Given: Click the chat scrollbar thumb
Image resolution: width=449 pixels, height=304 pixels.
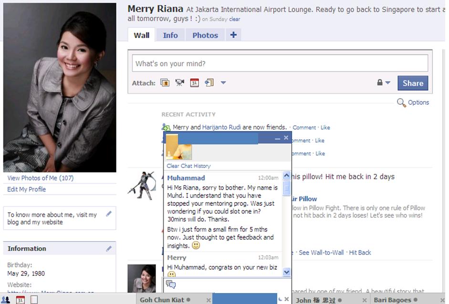Looking at the screenshot, I should pos(286,188).
